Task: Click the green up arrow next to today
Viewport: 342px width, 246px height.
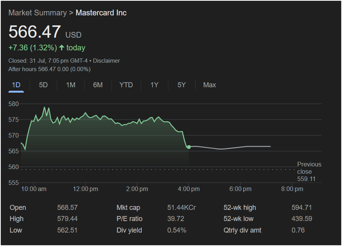Action: pos(62,48)
